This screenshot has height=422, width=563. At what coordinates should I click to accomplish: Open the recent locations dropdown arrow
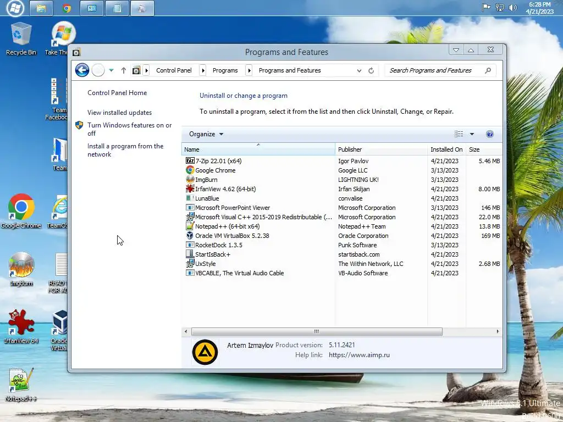point(111,70)
